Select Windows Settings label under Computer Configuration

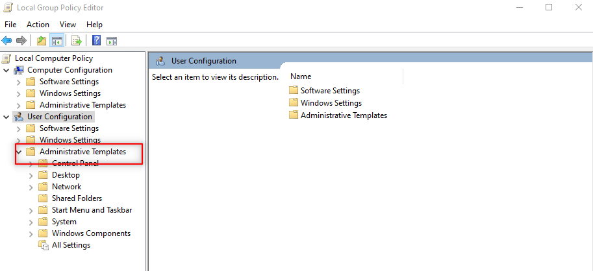[70, 93]
